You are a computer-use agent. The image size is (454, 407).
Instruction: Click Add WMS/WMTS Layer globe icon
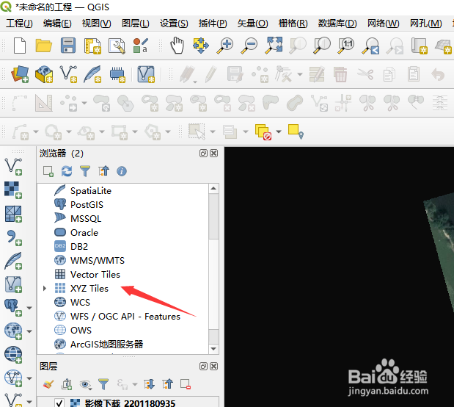(x=13, y=331)
